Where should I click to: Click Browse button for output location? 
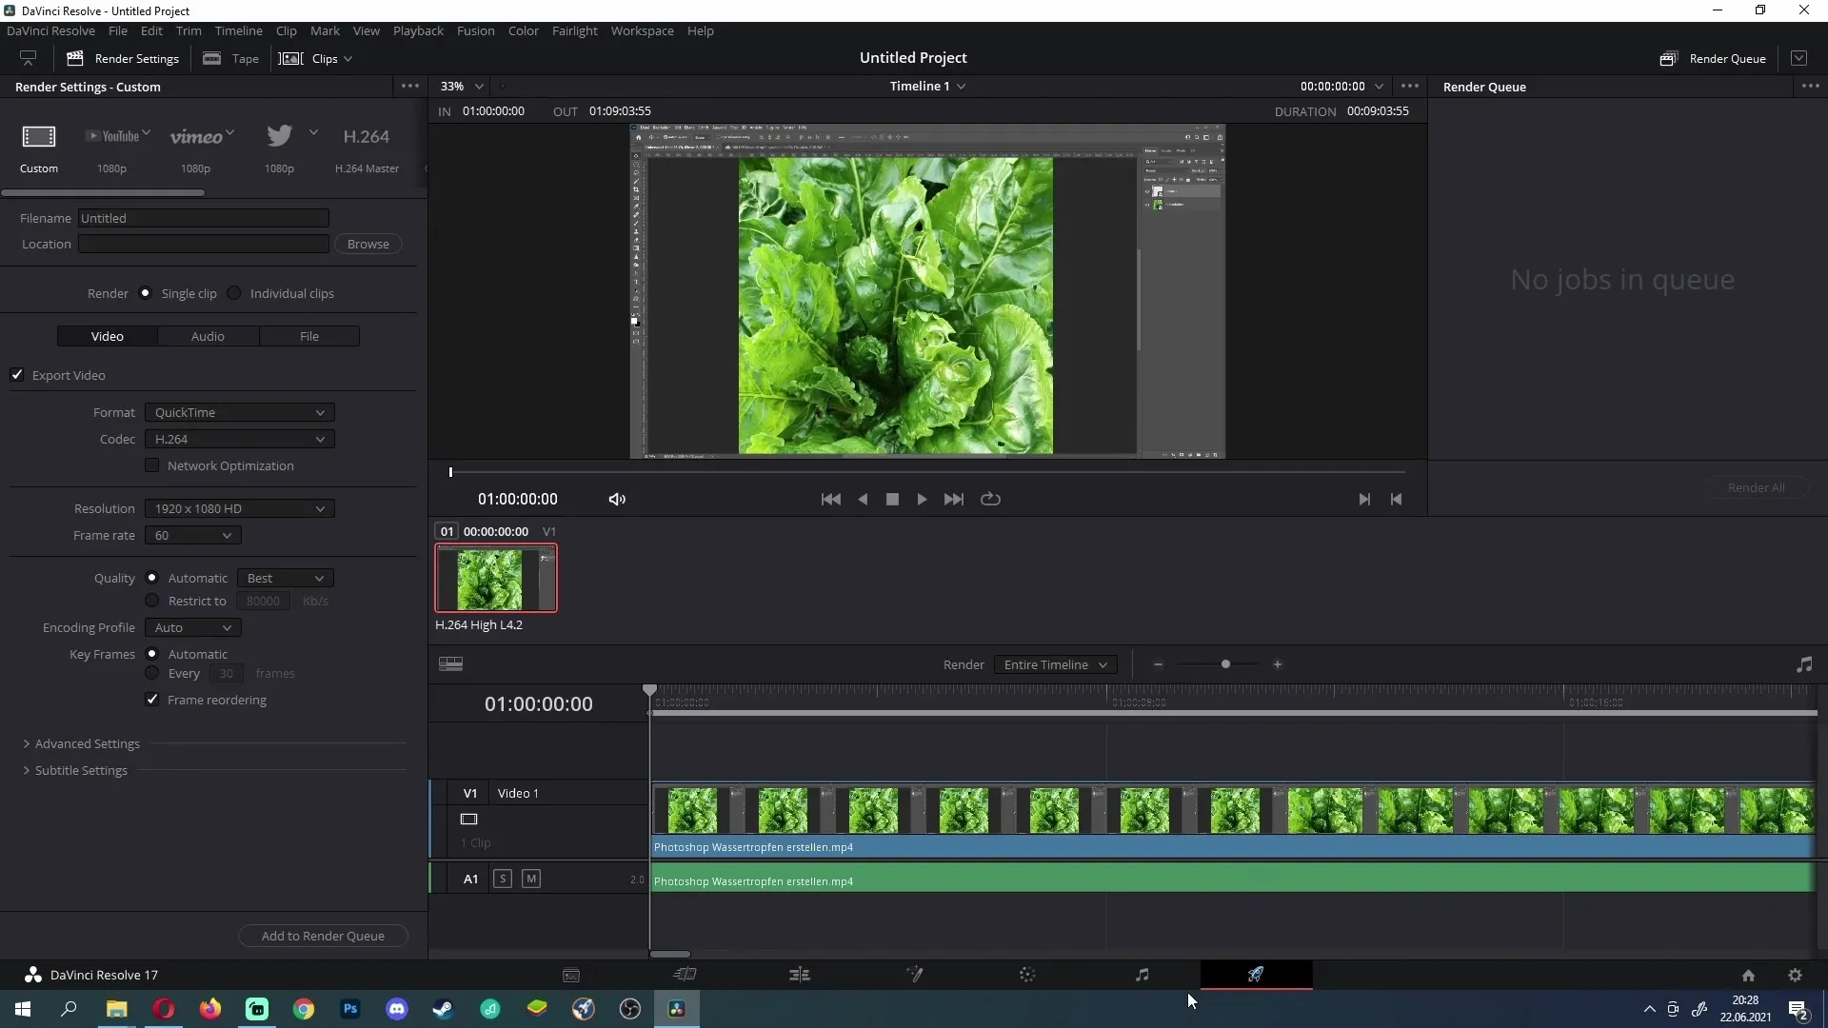coord(368,244)
